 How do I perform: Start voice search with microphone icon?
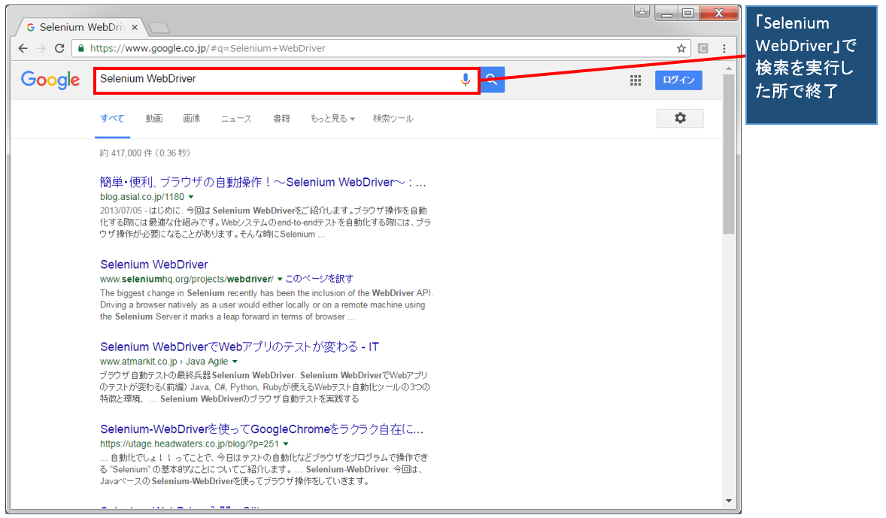[x=465, y=80]
